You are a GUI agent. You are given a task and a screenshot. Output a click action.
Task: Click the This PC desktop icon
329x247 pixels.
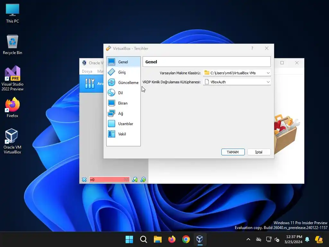(13, 14)
